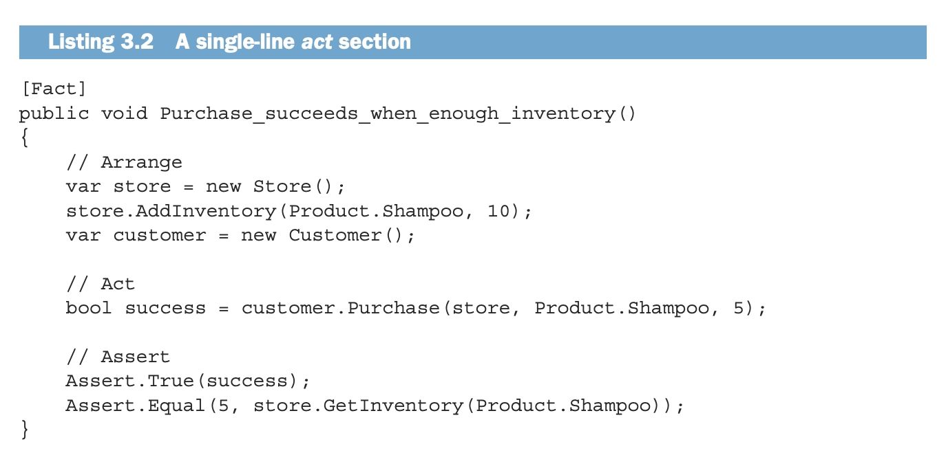Click the "// Assert" comment

118,357
